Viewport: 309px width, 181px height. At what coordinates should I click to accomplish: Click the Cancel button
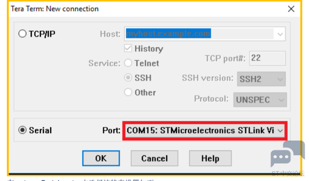pos(154,159)
